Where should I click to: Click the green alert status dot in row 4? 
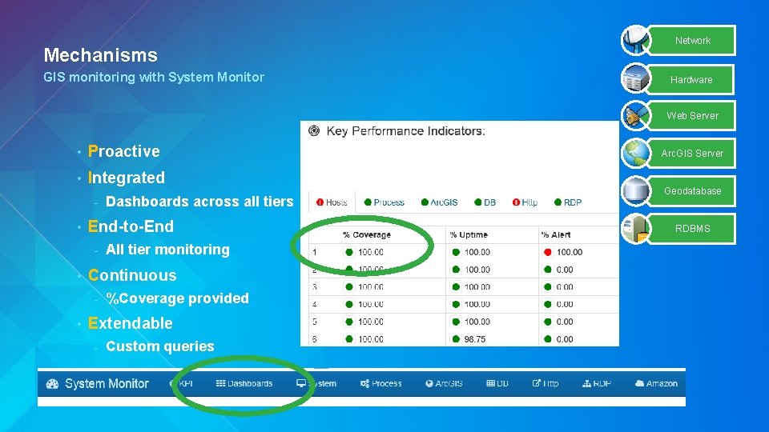click(x=548, y=304)
